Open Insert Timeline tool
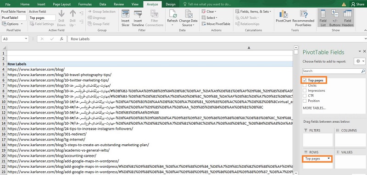367x175 pixels. [138, 18]
